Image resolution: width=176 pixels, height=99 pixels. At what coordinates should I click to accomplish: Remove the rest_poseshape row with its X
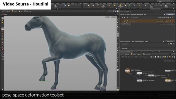click(173, 17)
